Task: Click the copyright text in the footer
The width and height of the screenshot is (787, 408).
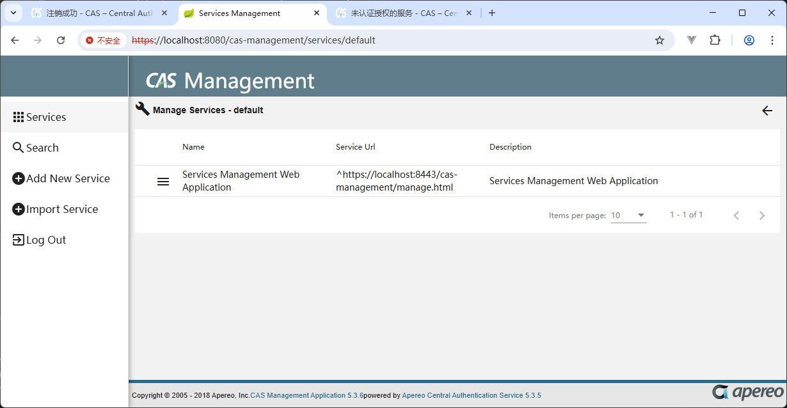Action: pyautogui.click(x=191, y=395)
